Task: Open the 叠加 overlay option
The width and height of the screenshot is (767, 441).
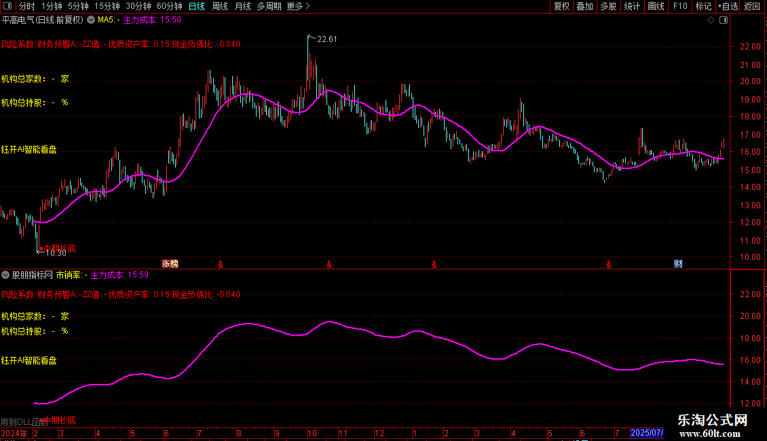Action: (584, 7)
